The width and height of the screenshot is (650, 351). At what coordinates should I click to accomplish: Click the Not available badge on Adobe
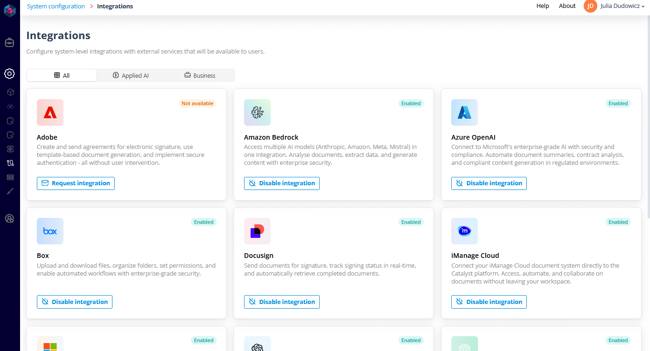(x=197, y=103)
